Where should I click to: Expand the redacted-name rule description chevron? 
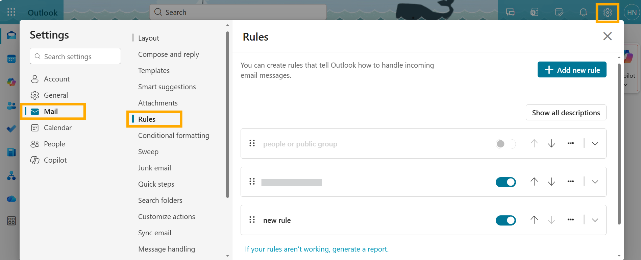(x=595, y=182)
